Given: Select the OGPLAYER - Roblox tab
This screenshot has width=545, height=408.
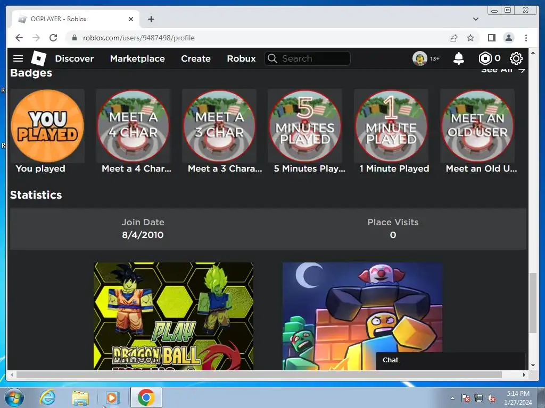Looking at the screenshot, I should pyautogui.click(x=76, y=19).
